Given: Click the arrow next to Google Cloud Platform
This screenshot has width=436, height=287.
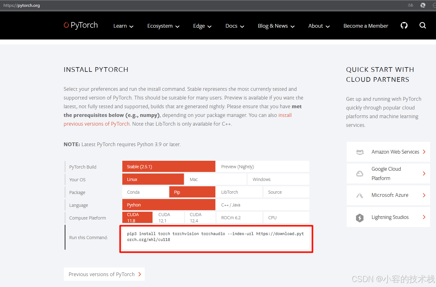Looking at the screenshot, I should click(x=424, y=174).
